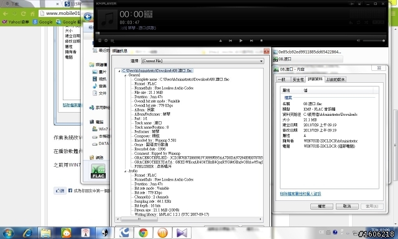Open 視訊 library in Explorer sidebar
This screenshot has height=239, width=398.
[x=99, y=79]
